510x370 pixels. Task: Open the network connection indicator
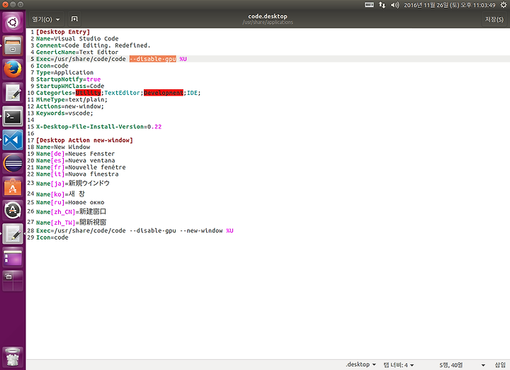[382, 5]
